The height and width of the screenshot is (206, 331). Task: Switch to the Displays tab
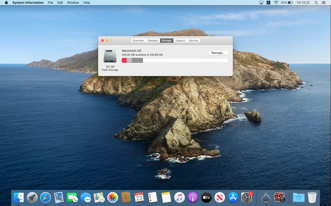click(x=153, y=41)
